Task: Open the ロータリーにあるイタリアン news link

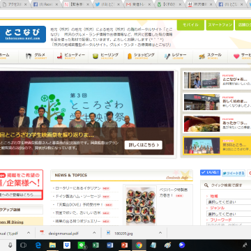Action: pos(78,188)
